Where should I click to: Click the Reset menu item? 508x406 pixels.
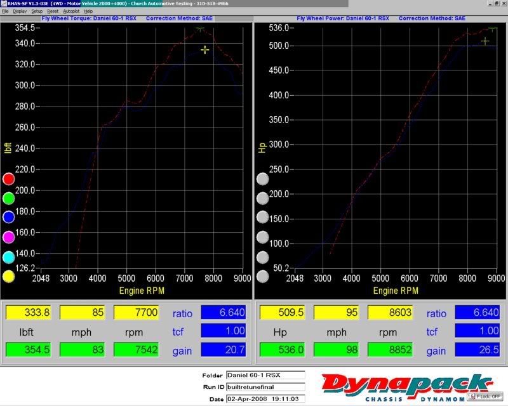tap(52, 11)
